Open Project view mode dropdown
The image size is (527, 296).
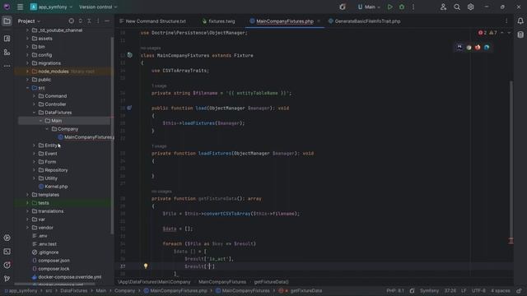pyautogui.click(x=29, y=21)
